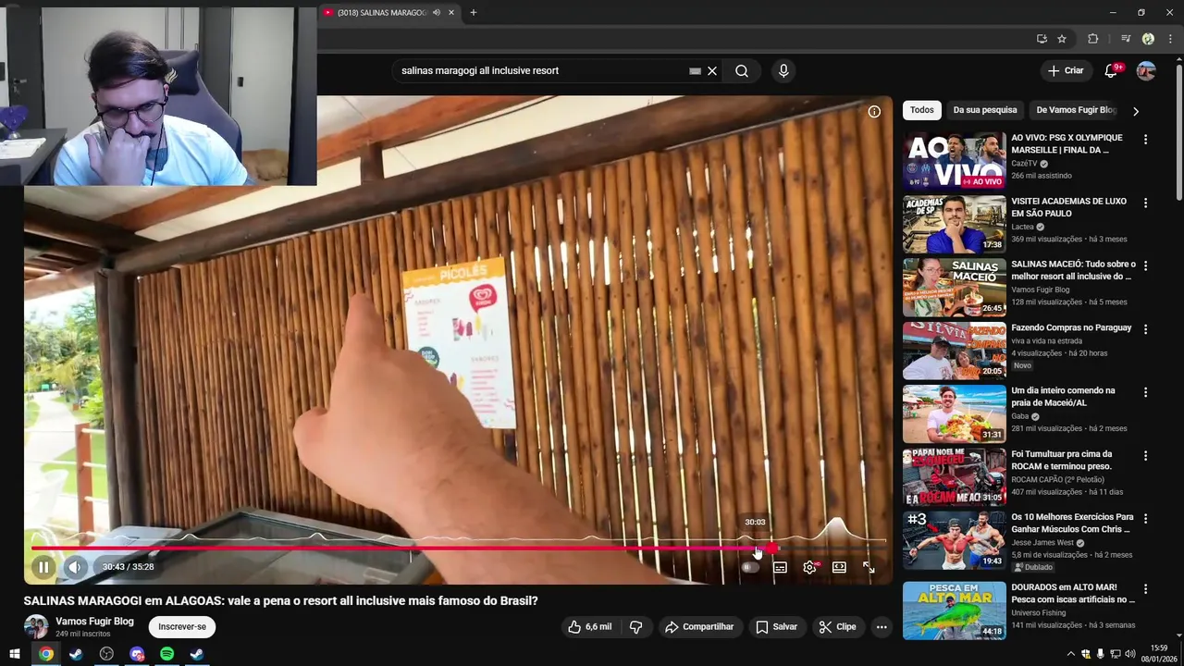Open Foi Tumultuar pra cima da ROCAM title
This screenshot has height=666, width=1184.
pyautogui.click(x=1062, y=461)
